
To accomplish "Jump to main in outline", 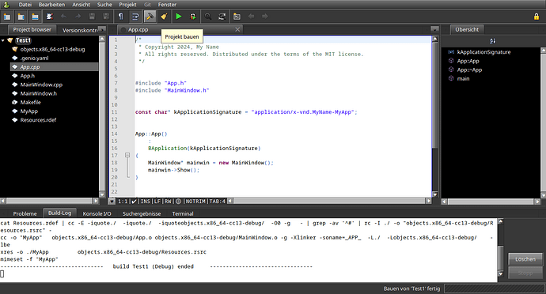I will coord(463,78).
